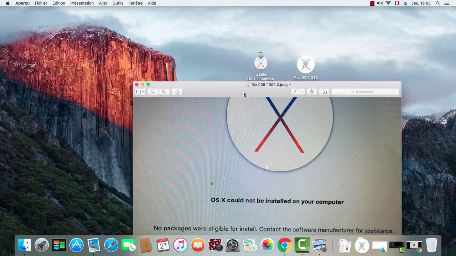Click the eject icon in menu bar
This screenshot has height=256, width=456.
(405, 3)
